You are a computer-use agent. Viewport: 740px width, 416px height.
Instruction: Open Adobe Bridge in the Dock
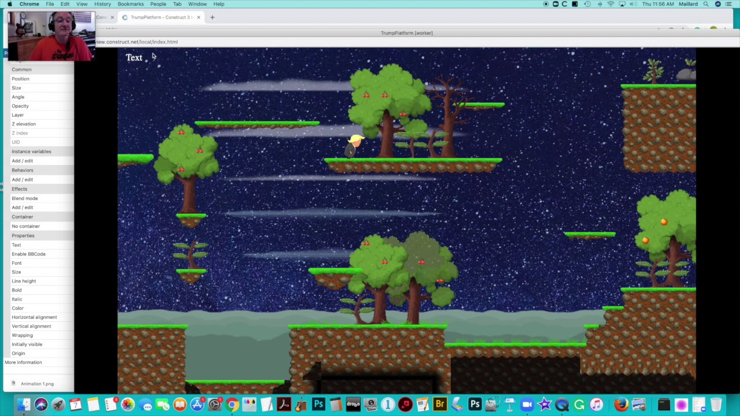tap(440, 404)
